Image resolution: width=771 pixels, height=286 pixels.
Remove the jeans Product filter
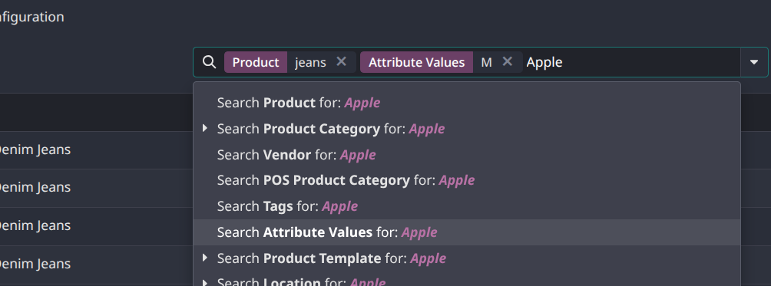tap(341, 62)
